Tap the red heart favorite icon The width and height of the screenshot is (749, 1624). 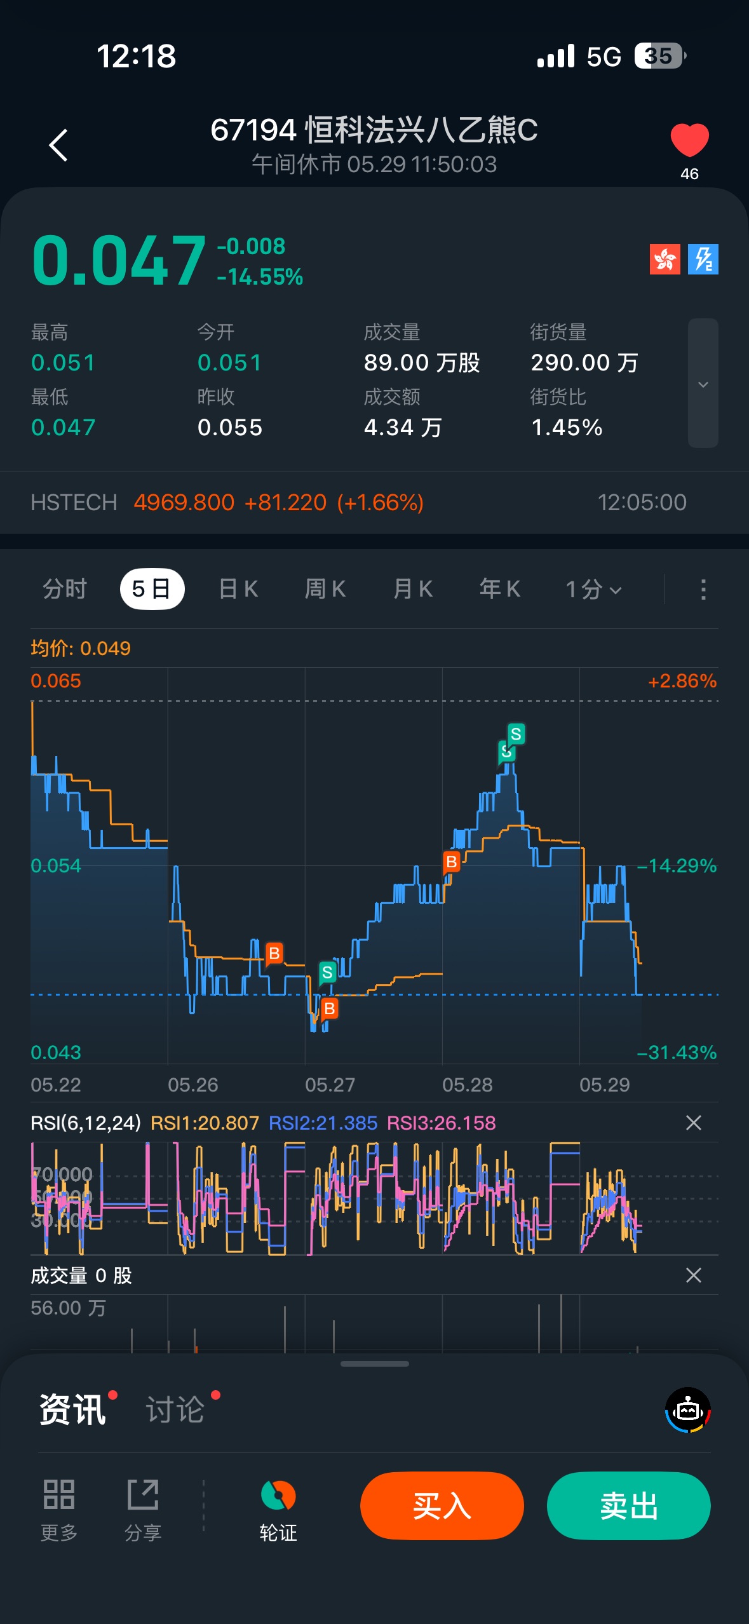pos(689,140)
